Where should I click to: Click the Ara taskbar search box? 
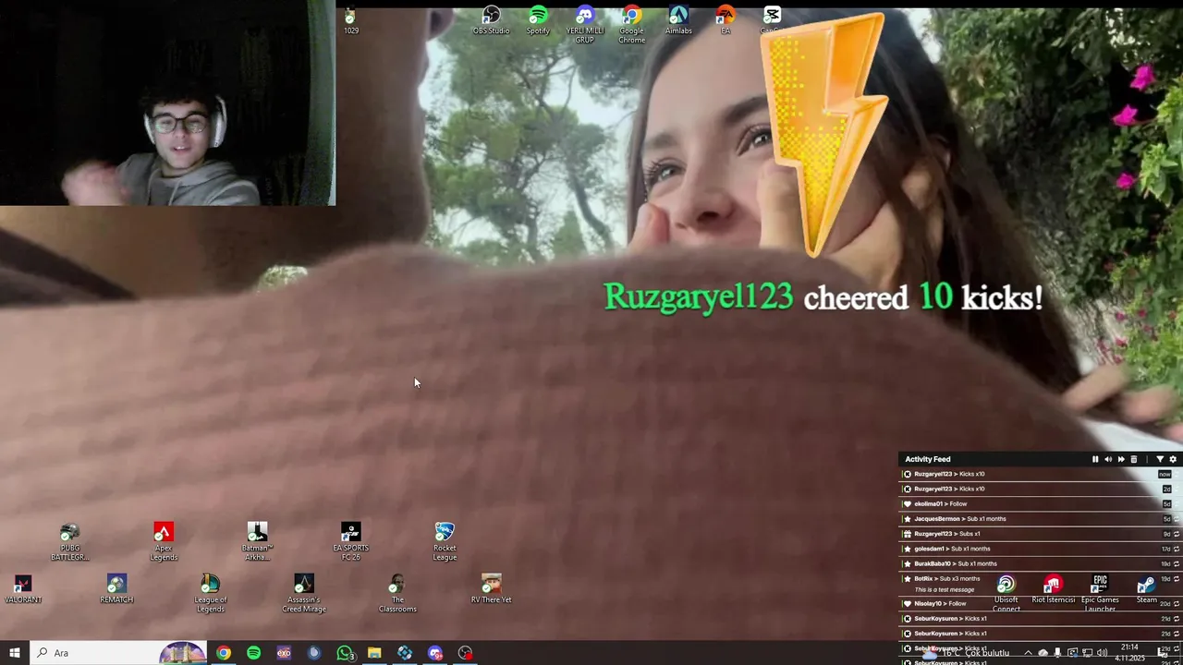coord(120,653)
